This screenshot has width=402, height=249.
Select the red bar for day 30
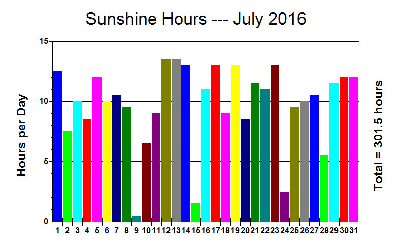(344, 149)
